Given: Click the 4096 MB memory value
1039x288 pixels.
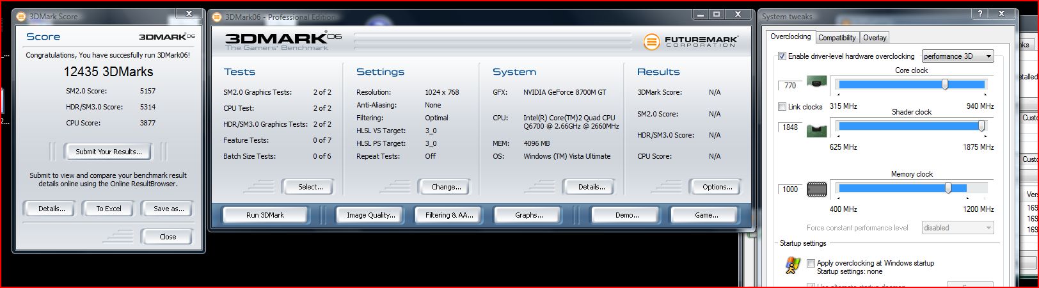Looking at the screenshot, I should 537,144.
